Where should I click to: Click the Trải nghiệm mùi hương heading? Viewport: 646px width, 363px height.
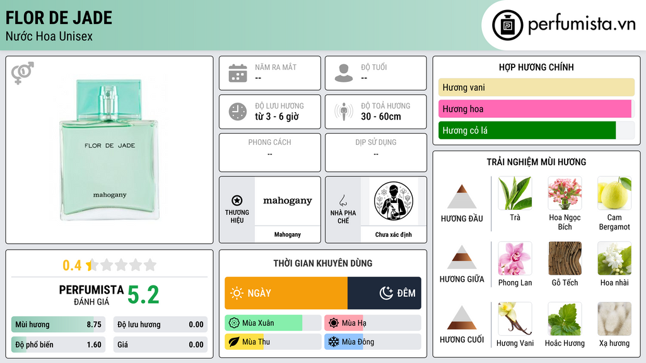tap(536, 162)
